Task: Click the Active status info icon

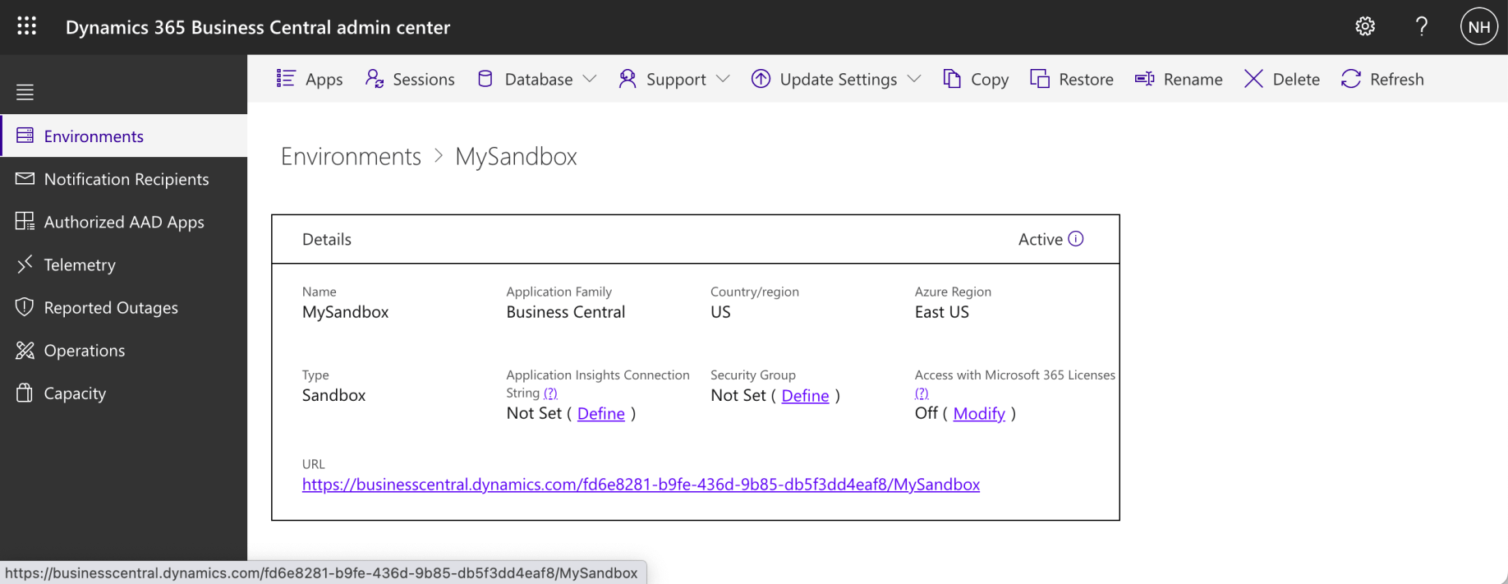Action: 1076,239
